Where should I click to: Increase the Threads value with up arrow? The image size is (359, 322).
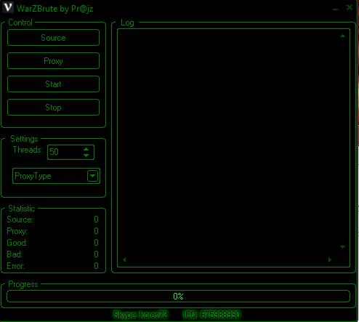(86, 149)
